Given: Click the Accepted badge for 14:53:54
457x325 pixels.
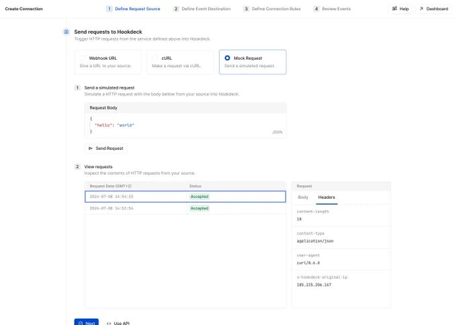Looking at the screenshot, I should [x=200, y=208].
